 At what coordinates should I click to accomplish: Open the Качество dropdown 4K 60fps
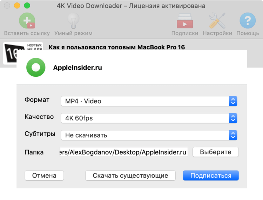click(149, 118)
